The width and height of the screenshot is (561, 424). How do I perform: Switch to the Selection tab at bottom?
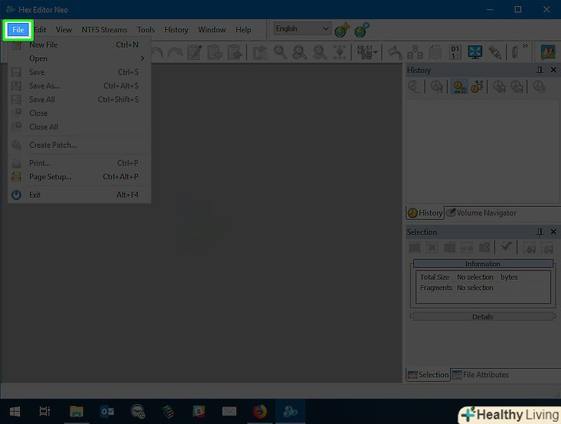(428, 375)
